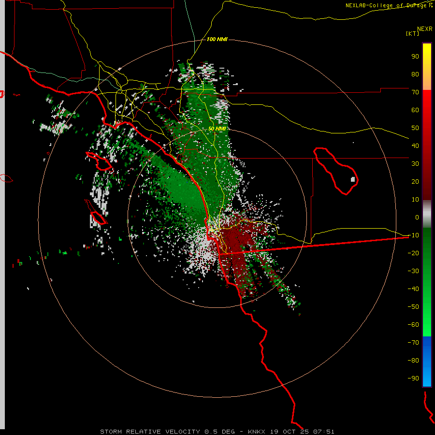435x435 pixels.
Task: Click the 90 value on velocity scale
Action: (415, 57)
